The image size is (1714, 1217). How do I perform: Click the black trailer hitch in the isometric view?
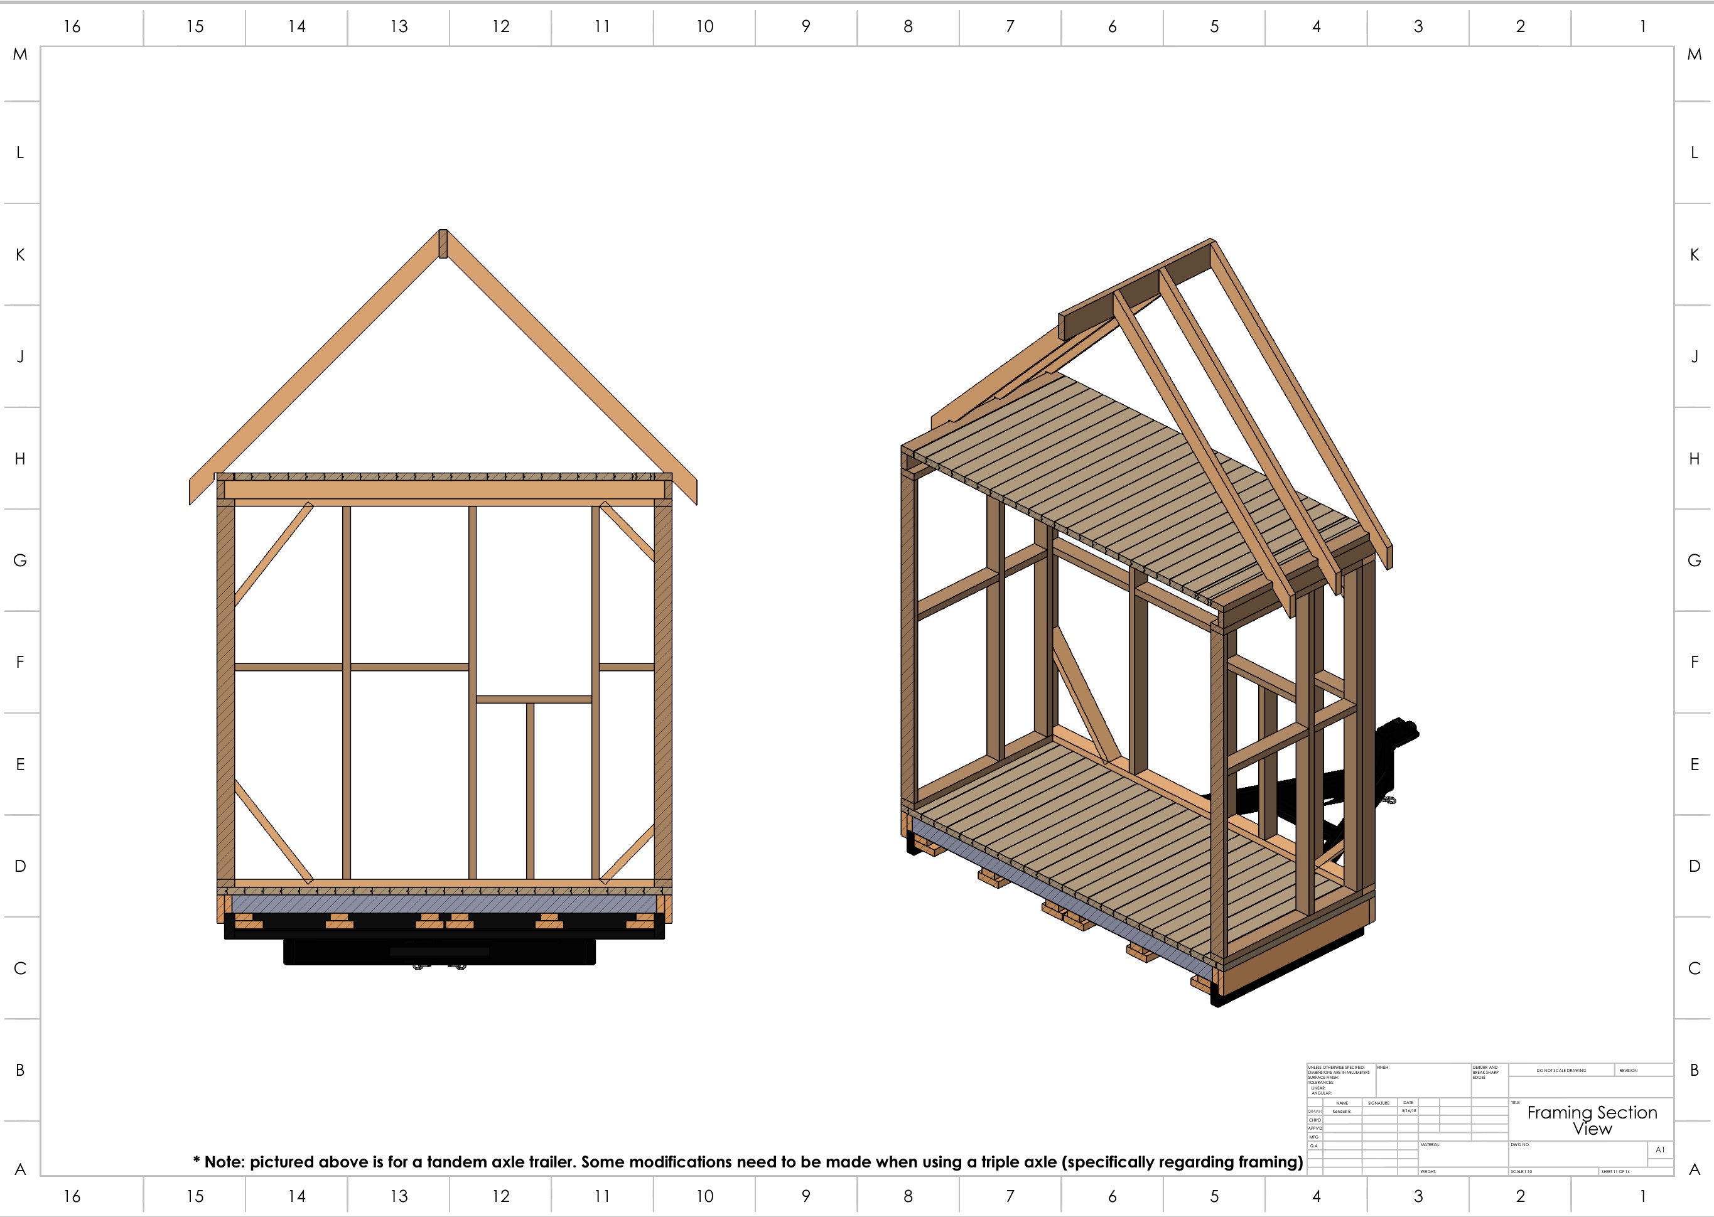(1398, 731)
